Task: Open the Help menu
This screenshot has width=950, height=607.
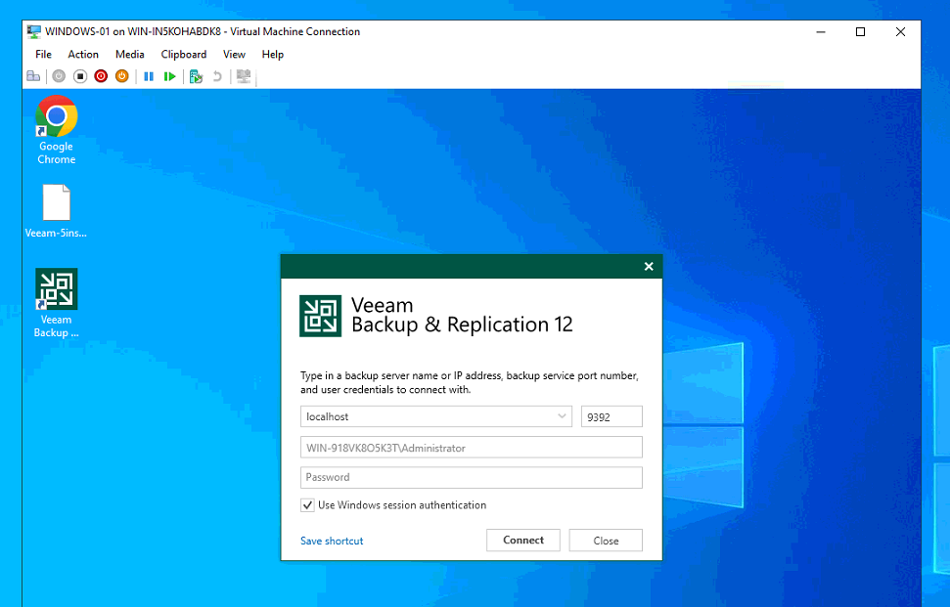Action: [x=273, y=55]
